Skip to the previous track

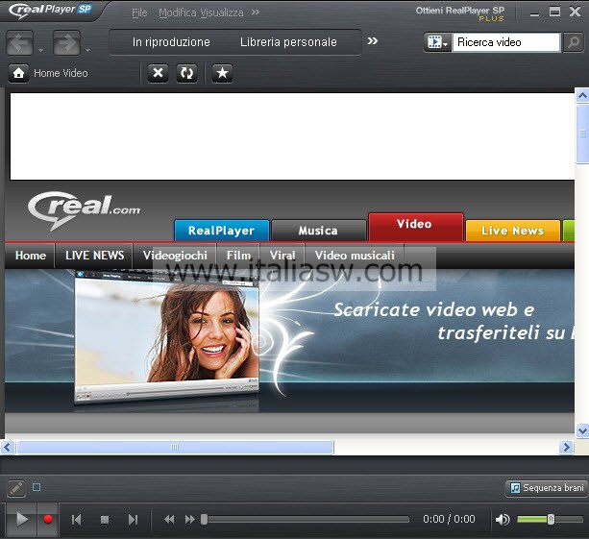tap(76, 520)
